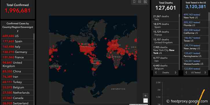210x105 pixels.
Task: Select Florida US 205,322 tested entry
Action: coord(195,24)
